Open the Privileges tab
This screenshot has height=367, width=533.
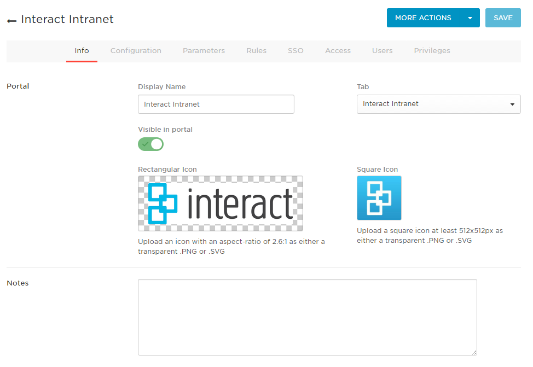pos(432,51)
